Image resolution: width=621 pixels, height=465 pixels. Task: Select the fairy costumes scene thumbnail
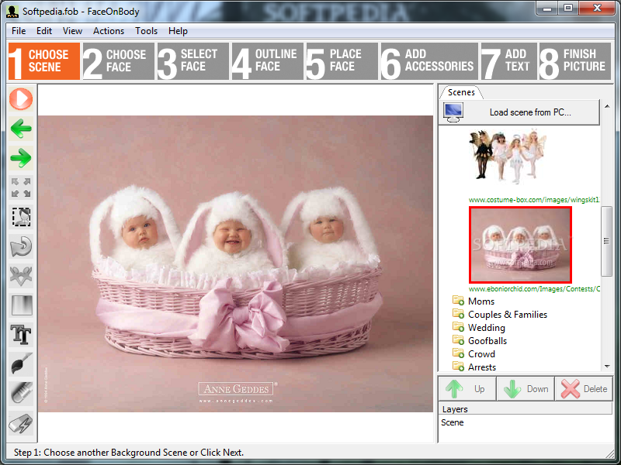point(508,157)
